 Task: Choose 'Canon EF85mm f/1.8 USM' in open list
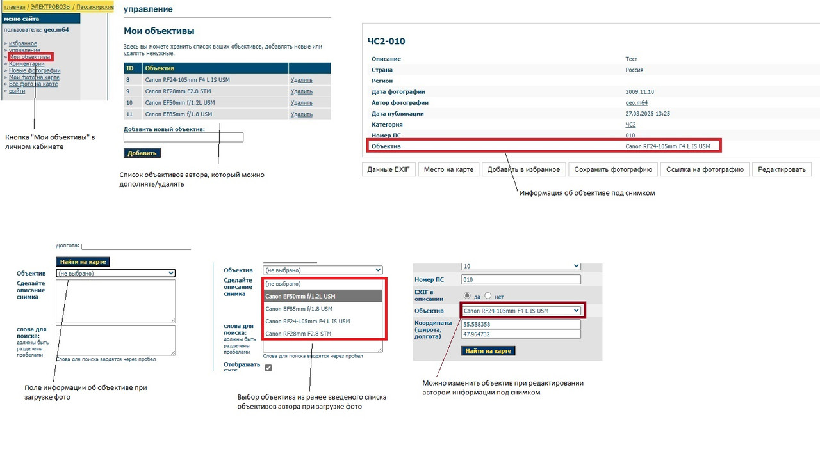pos(323,309)
